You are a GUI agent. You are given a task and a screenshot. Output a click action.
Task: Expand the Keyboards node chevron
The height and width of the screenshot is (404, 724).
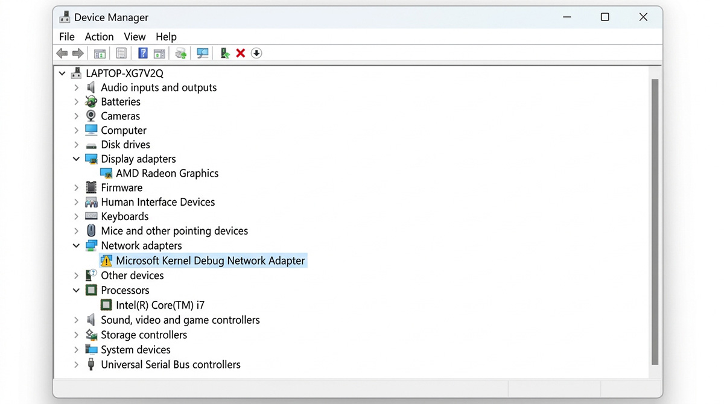click(x=76, y=216)
